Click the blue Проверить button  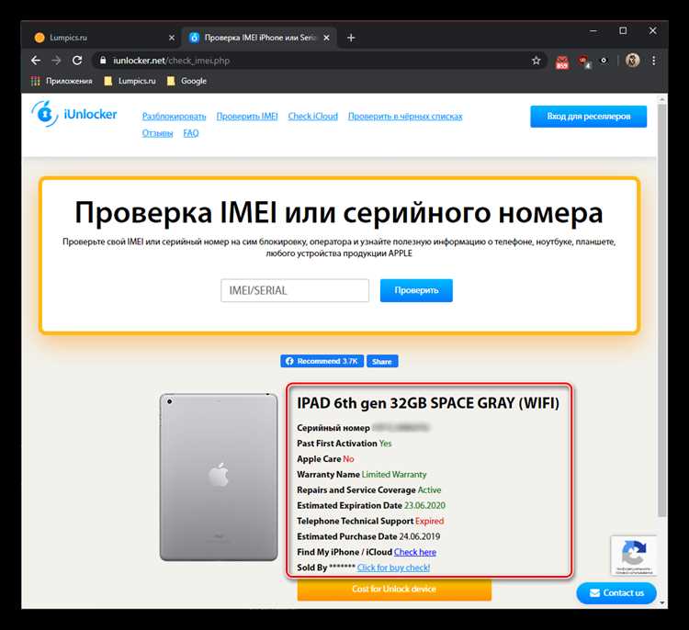tap(416, 290)
